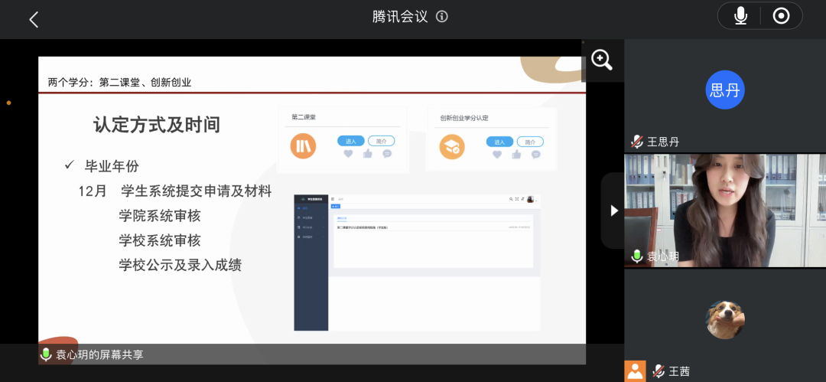Image resolution: width=826 pixels, height=382 pixels.
Task: Click the 第二课堂 card title
Action: point(304,117)
